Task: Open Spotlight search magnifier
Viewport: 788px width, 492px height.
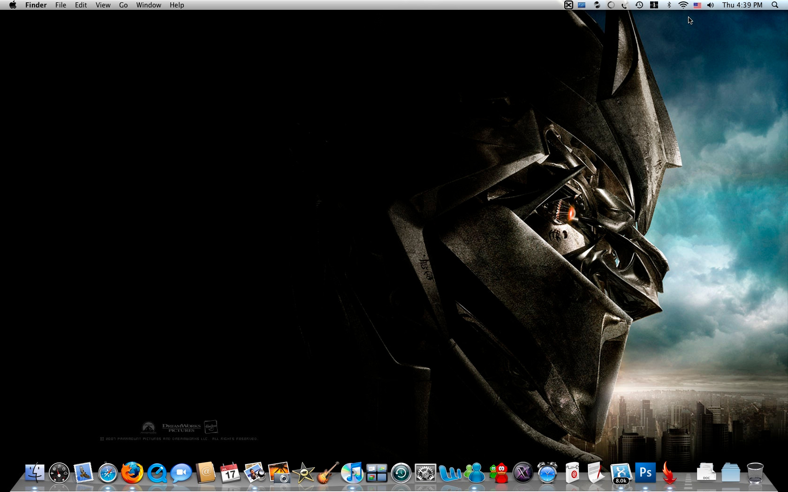Action: tap(775, 5)
